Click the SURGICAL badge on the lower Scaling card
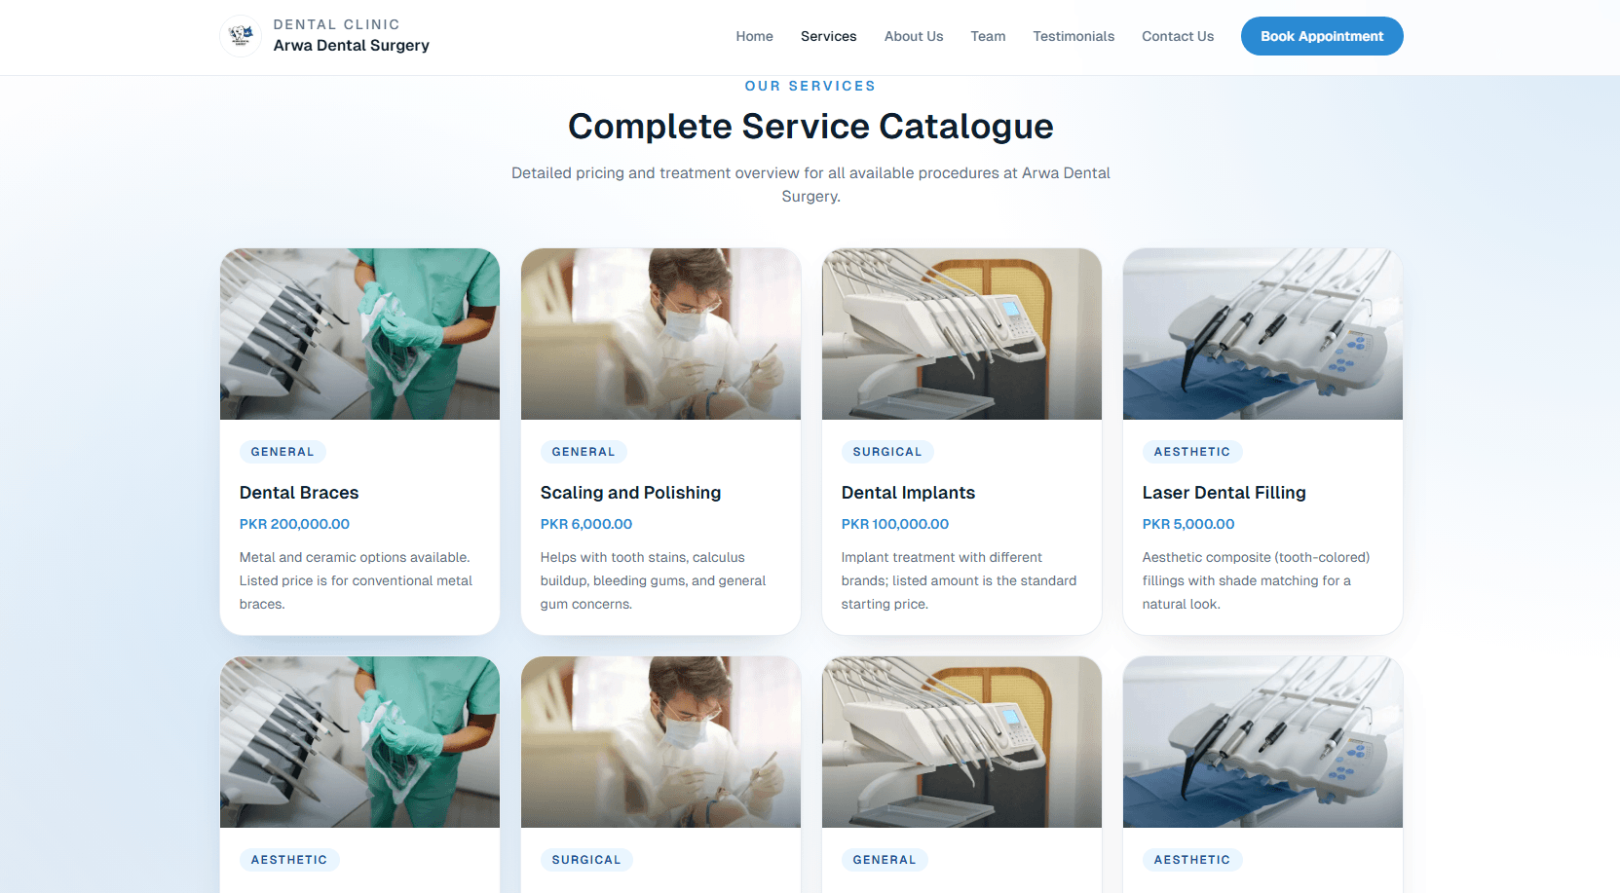The width and height of the screenshot is (1620, 893). (586, 859)
